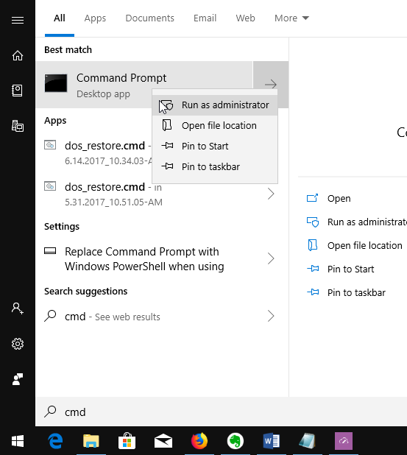This screenshot has height=455, width=407.
Task: Click pin icon beside Pin to taskbar in preview pane
Action: click(x=313, y=292)
